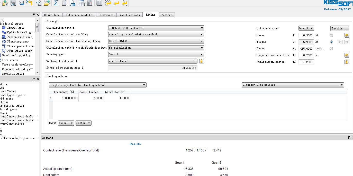Screen dimensions: 353x176
Task: Click the send by email envelope icon
Action: pyautogui.click(x=22, y=3)
